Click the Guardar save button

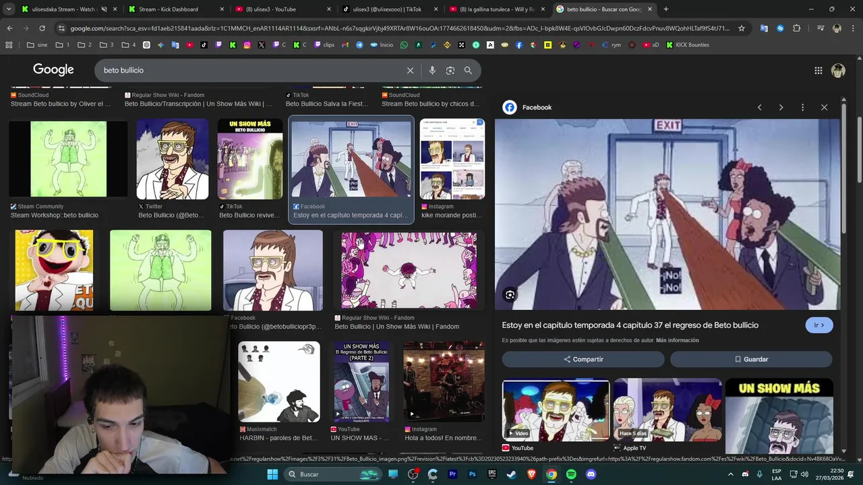(x=751, y=359)
